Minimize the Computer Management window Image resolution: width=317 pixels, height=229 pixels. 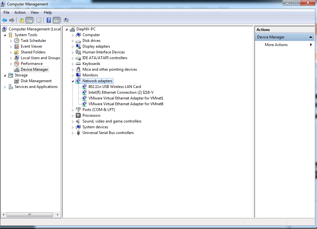click(287, 3)
